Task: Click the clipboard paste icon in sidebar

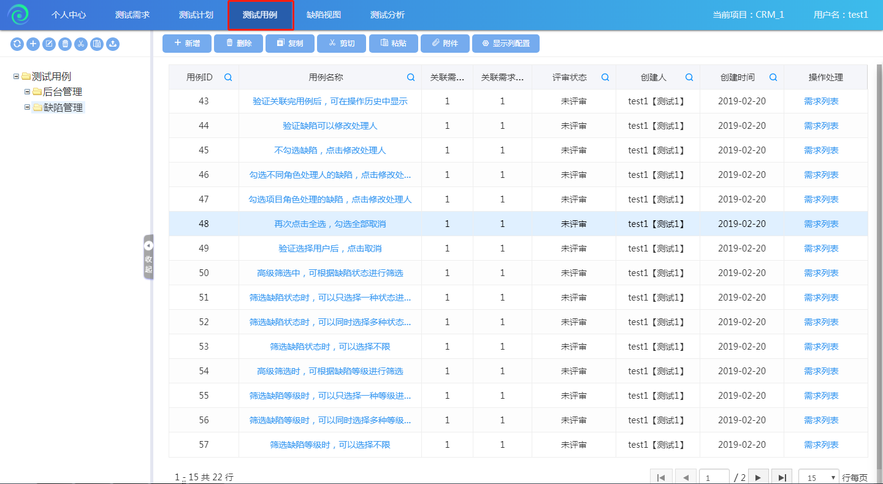Action: pyautogui.click(x=97, y=44)
